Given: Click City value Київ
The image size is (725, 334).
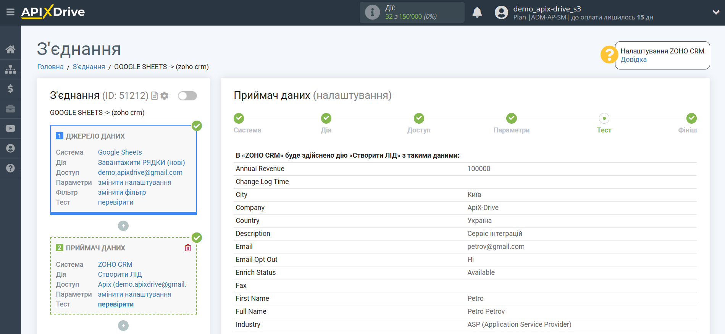Looking at the screenshot, I should pyautogui.click(x=474, y=195).
